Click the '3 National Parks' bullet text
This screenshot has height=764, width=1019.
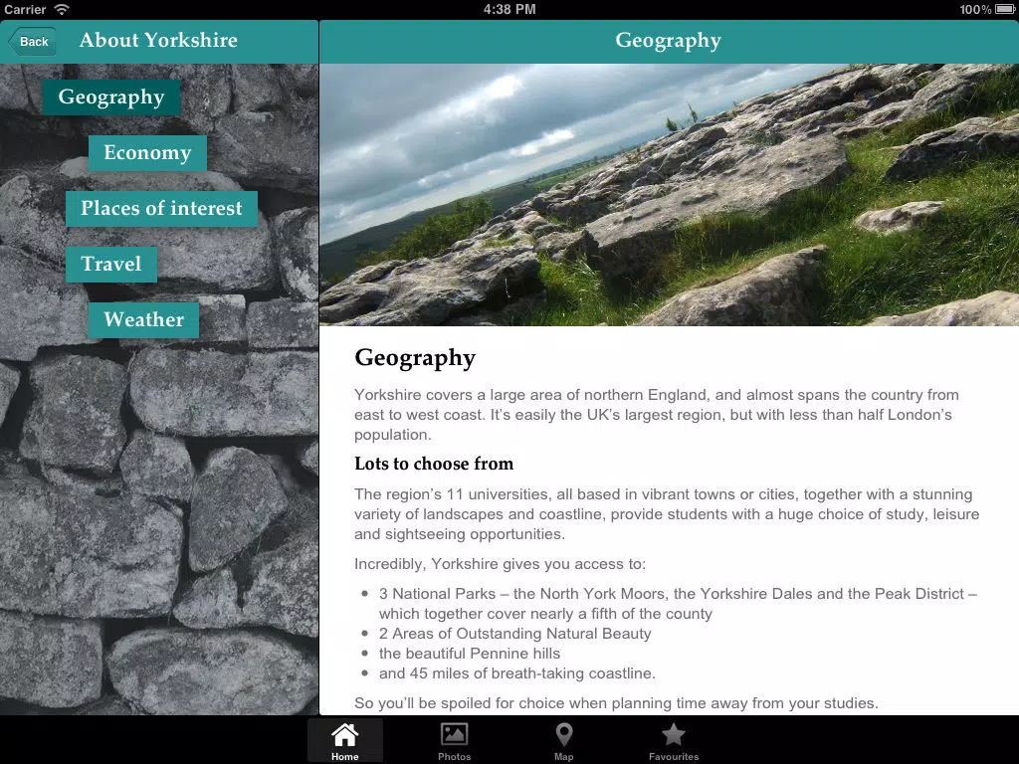(678, 604)
